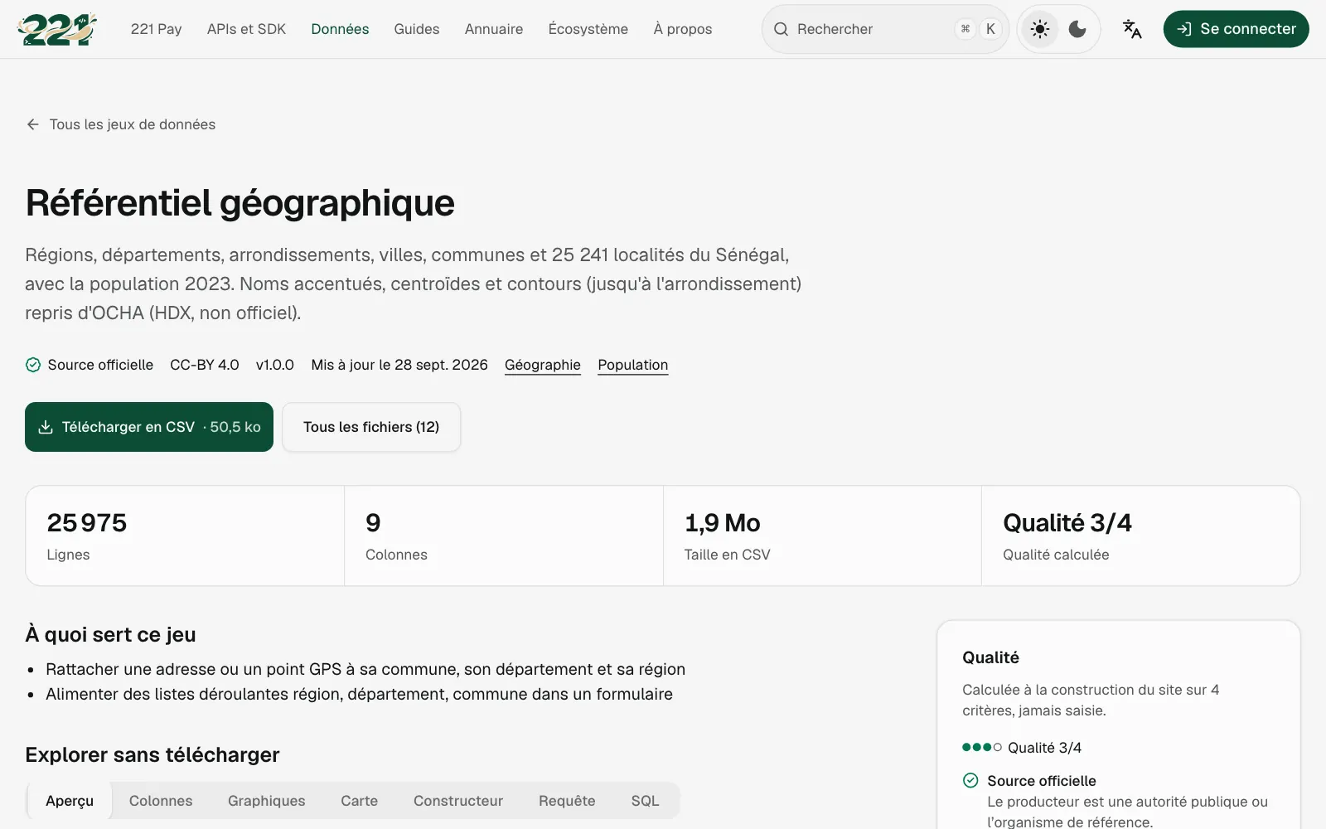Click the ⌘ K shortcut badge

point(978,29)
